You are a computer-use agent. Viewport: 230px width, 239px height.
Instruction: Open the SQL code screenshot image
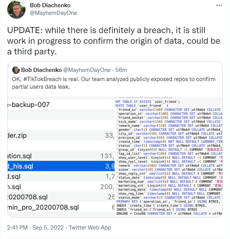point(169,157)
